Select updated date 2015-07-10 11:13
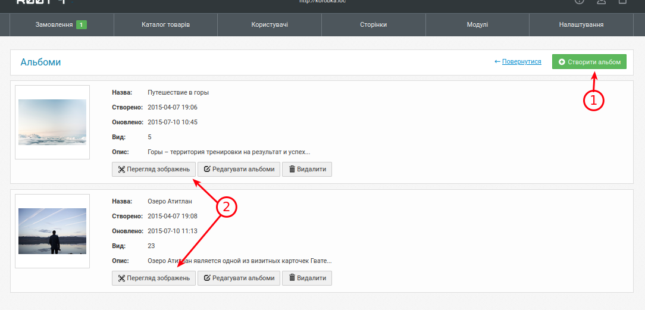645x310 pixels. click(173, 231)
